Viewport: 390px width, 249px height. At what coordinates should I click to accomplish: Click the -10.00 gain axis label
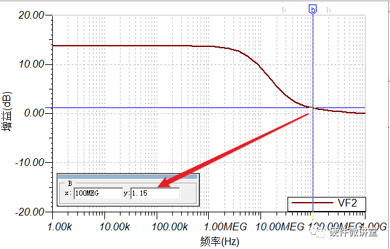tap(30, 163)
